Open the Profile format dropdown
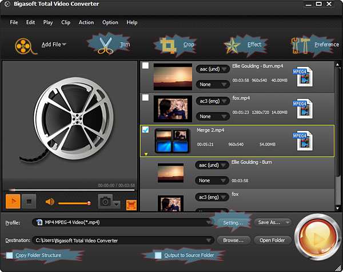 209,223
